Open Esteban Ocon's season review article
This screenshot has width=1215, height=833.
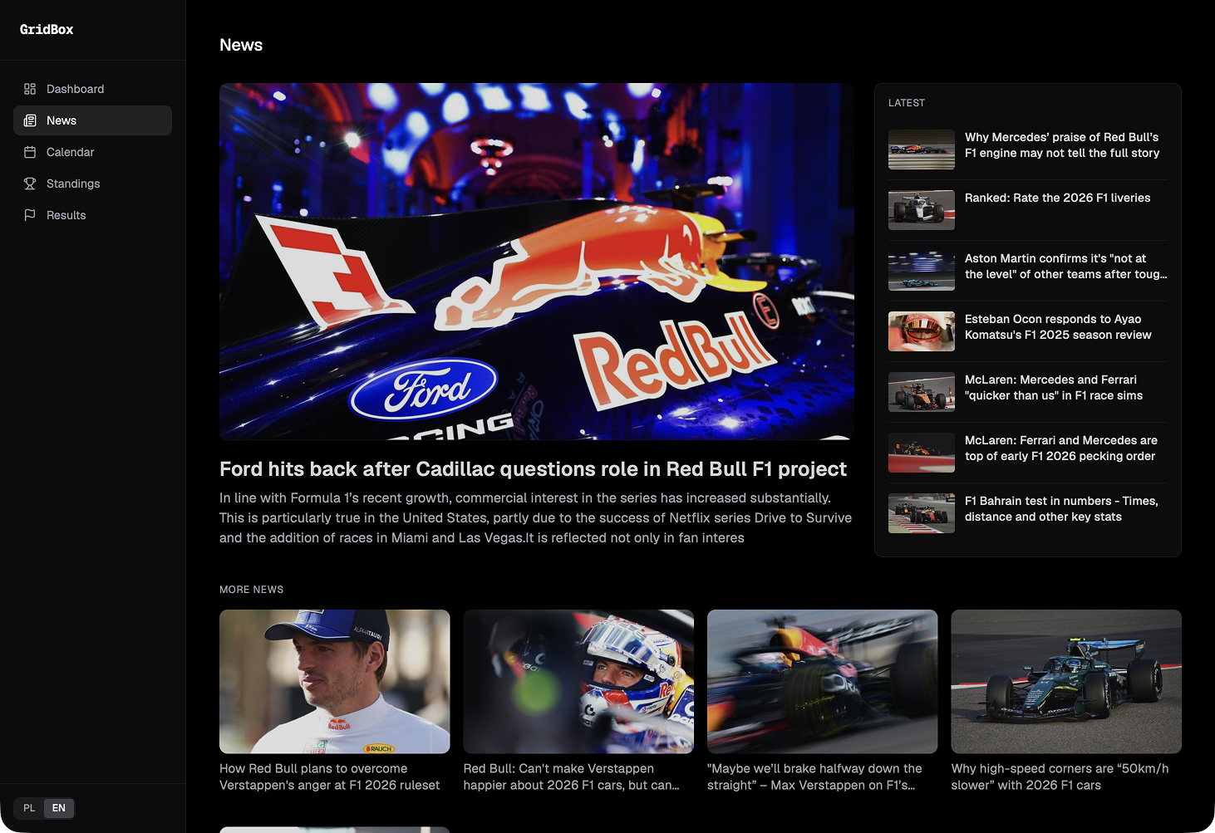(1058, 327)
